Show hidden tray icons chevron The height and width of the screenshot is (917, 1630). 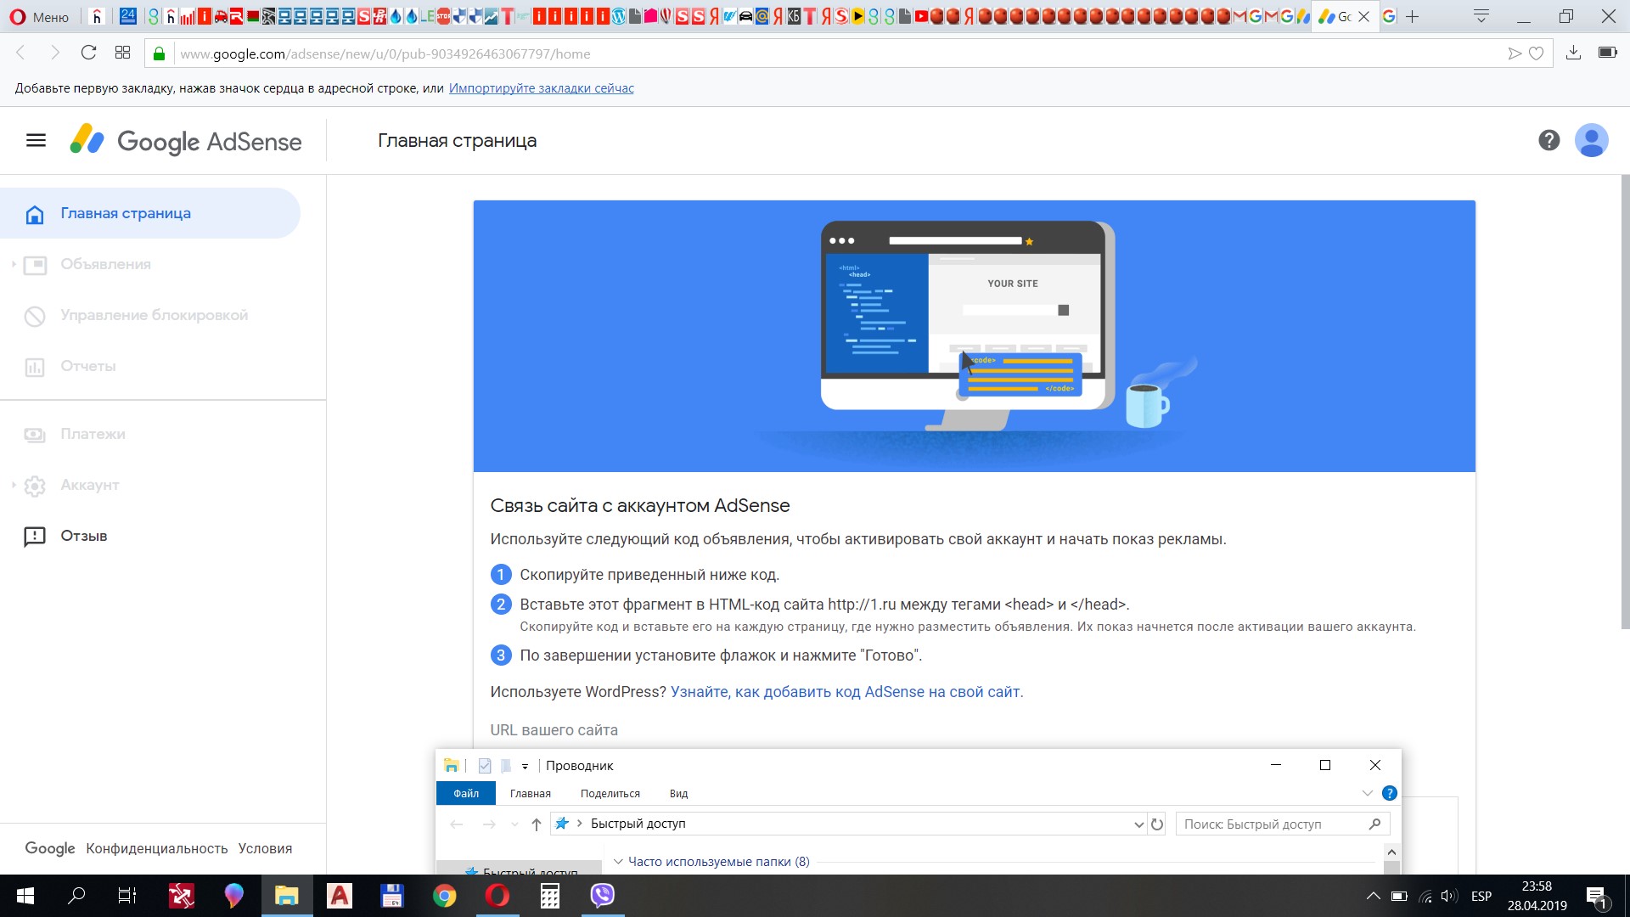tap(1373, 896)
